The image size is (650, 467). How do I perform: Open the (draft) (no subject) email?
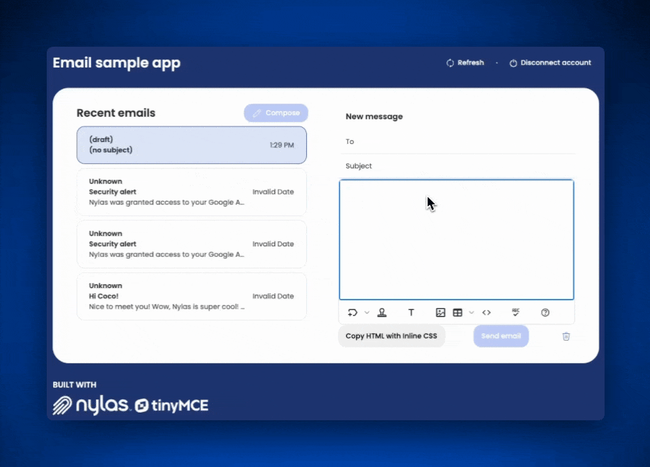191,145
